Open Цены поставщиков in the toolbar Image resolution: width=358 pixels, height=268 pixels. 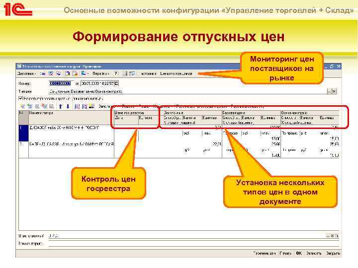point(176,73)
